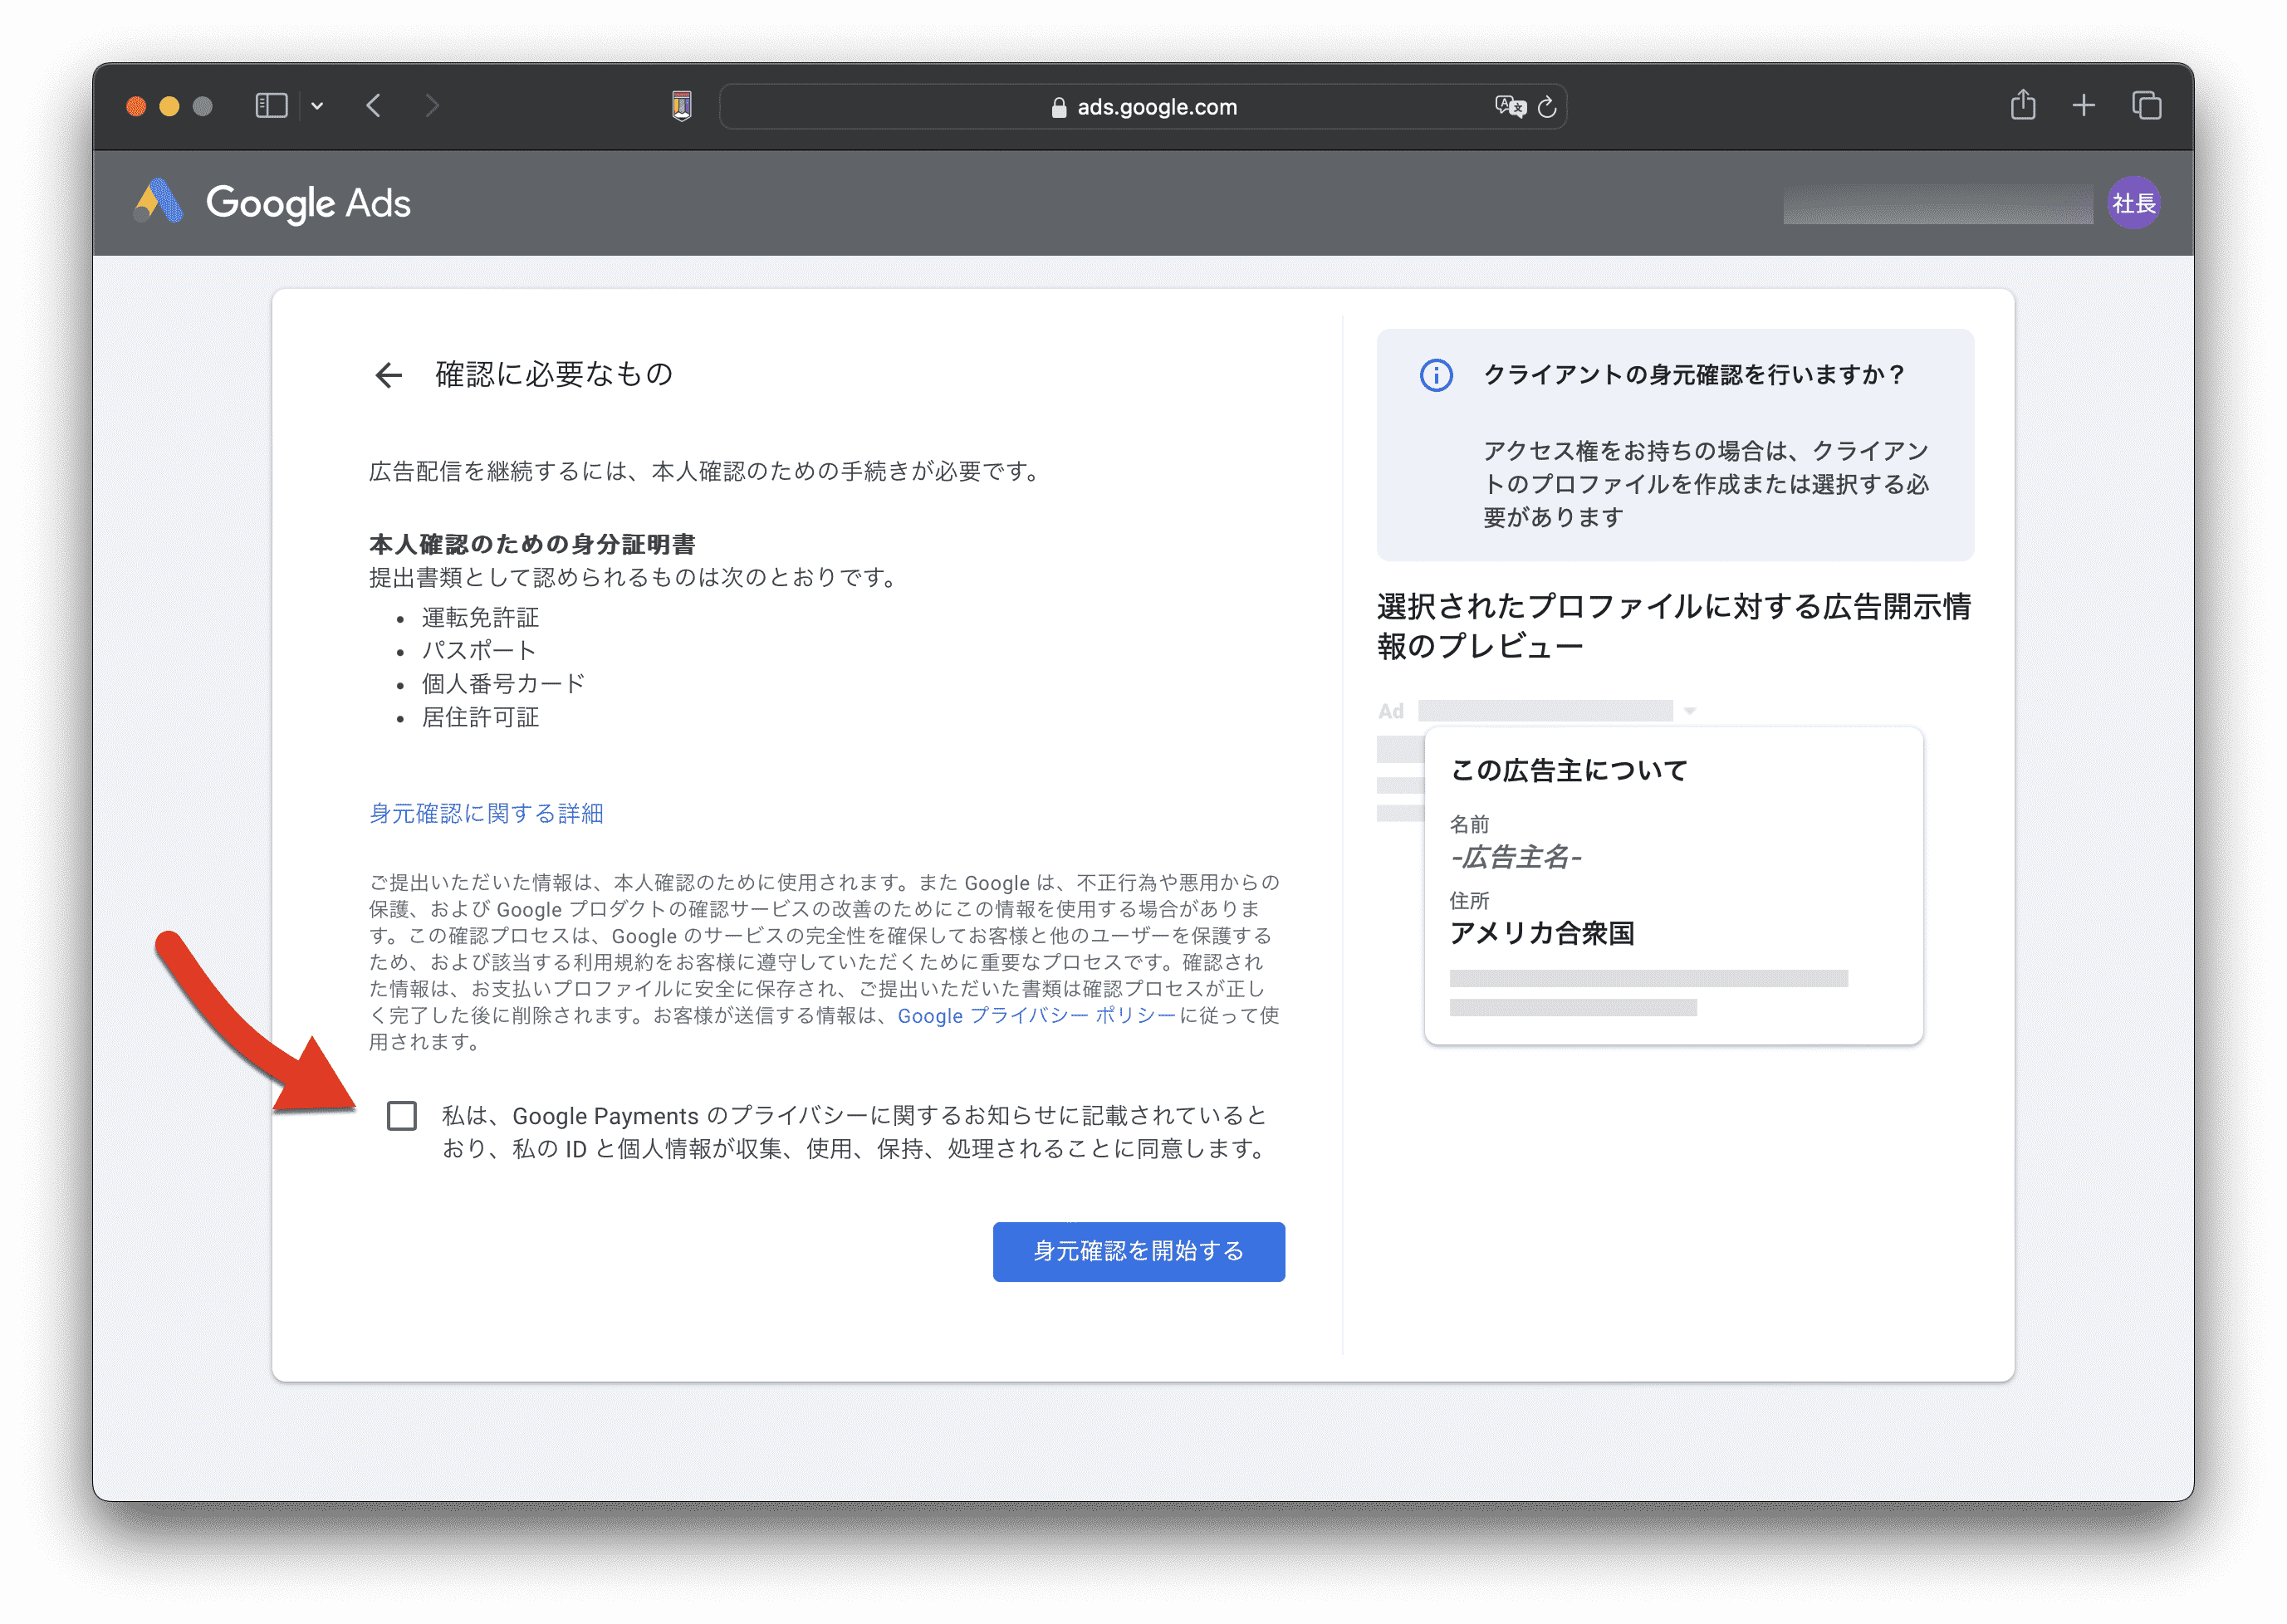This screenshot has width=2287, height=1624.
Task: Toggle the Safari sidebar icon
Action: point(271,106)
